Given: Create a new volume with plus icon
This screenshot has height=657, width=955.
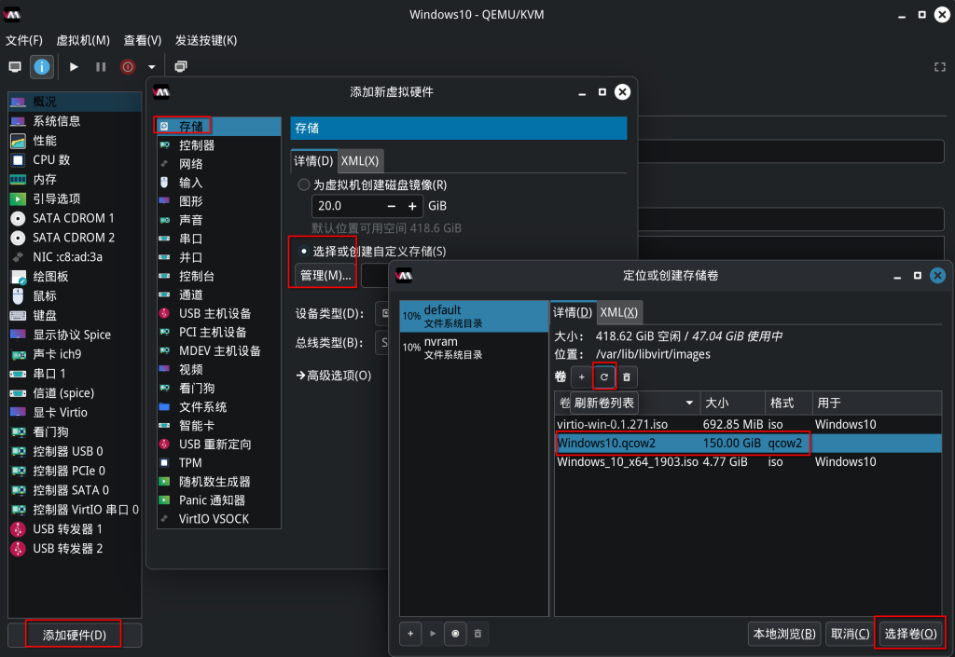Looking at the screenshot, I should pos(580,376).
